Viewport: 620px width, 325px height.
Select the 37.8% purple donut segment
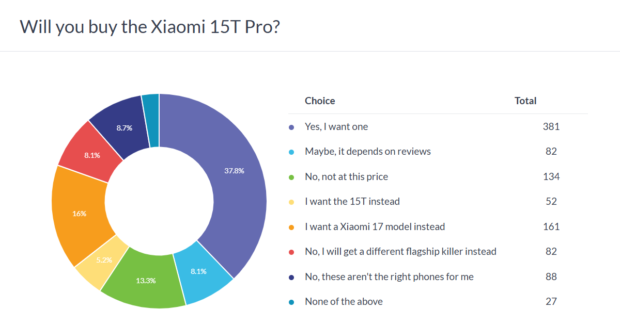click(x=233, y=170)
